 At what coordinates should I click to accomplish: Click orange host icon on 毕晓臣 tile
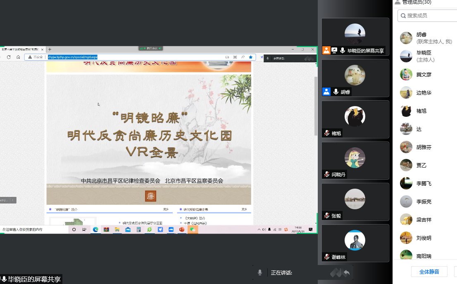click(x=326, y=50)
